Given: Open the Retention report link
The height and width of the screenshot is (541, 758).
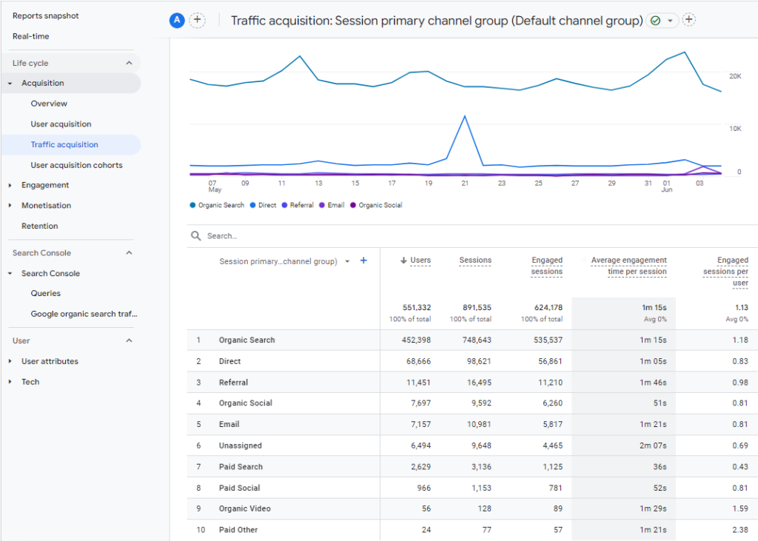Looking at the screenshot, I should [x=39, y=226].
